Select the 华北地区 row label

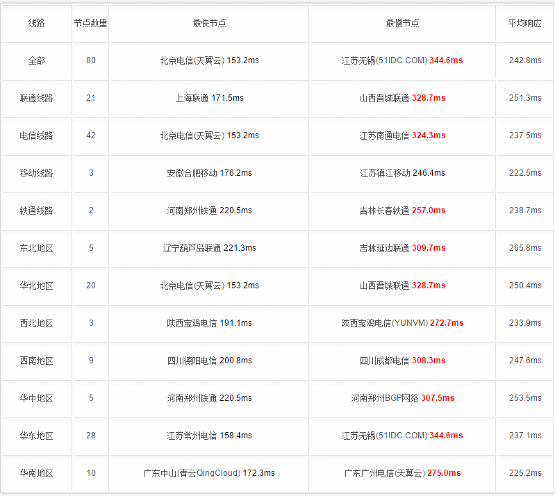tap(36, 286)
